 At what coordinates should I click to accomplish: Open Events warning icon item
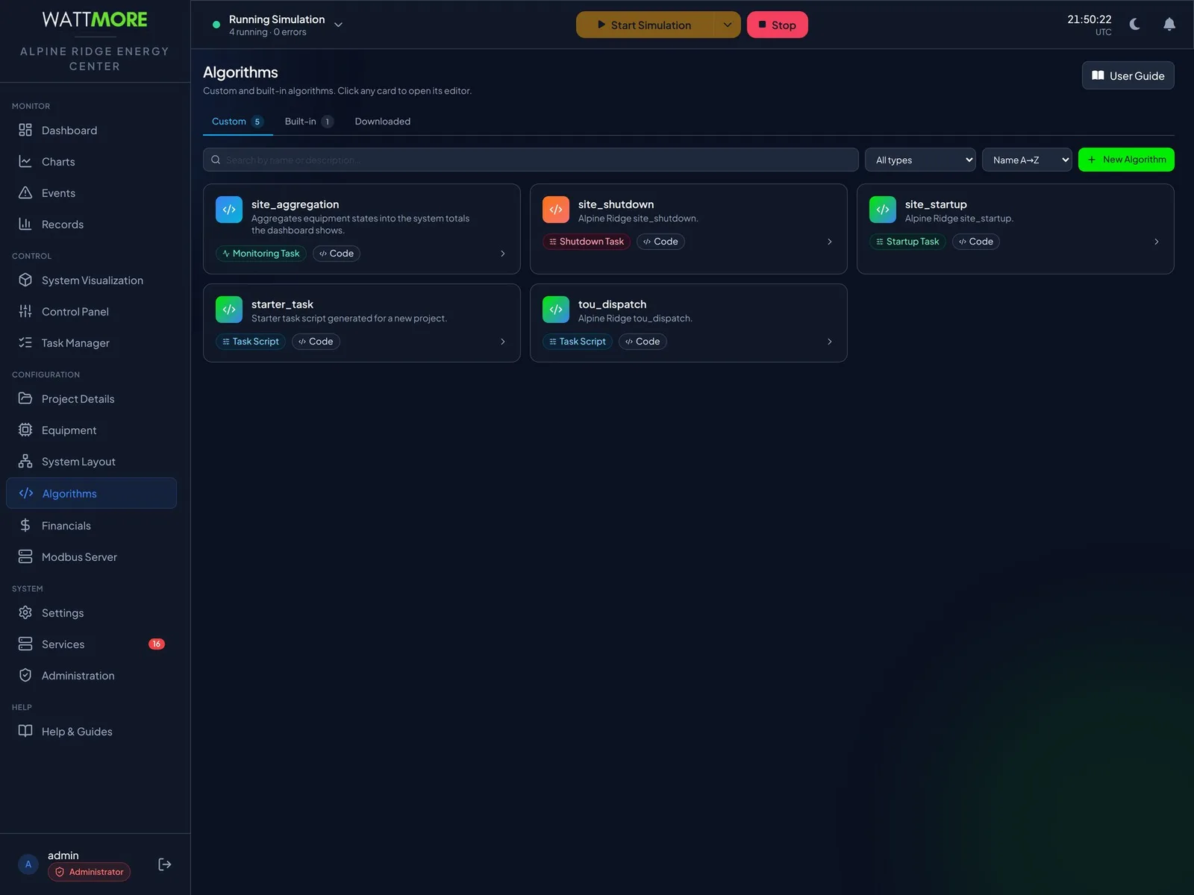91,193
